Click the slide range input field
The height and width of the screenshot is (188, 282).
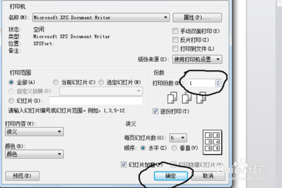[96, 101]
